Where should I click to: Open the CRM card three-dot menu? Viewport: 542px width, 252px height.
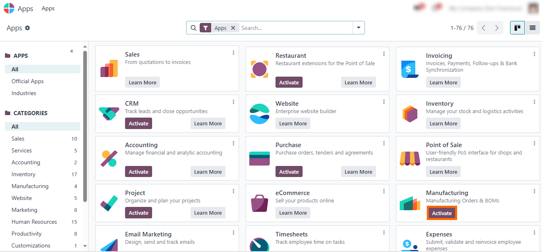(234, 102)
